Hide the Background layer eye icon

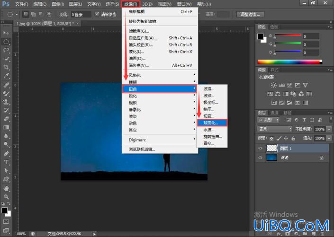tap(260, 158)
